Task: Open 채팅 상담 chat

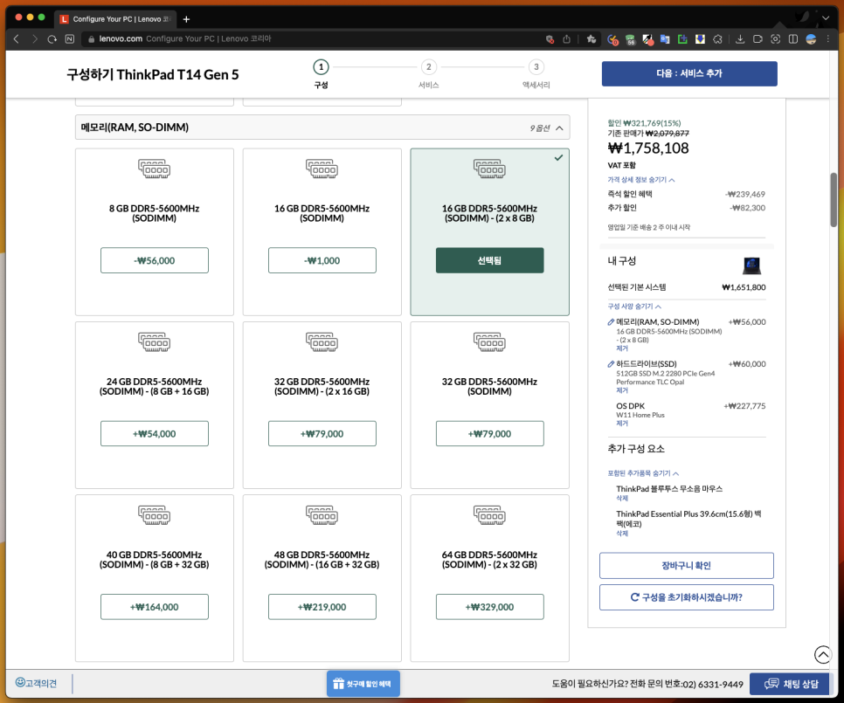Action: pos(790,684)
